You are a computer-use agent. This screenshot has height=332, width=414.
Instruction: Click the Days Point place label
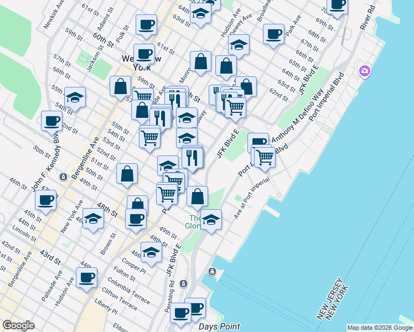click(x=219, y=326)
